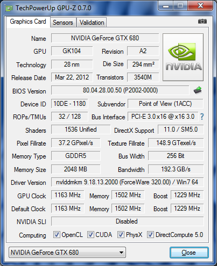
Task: Click the Close button
Action: point(189,253)
